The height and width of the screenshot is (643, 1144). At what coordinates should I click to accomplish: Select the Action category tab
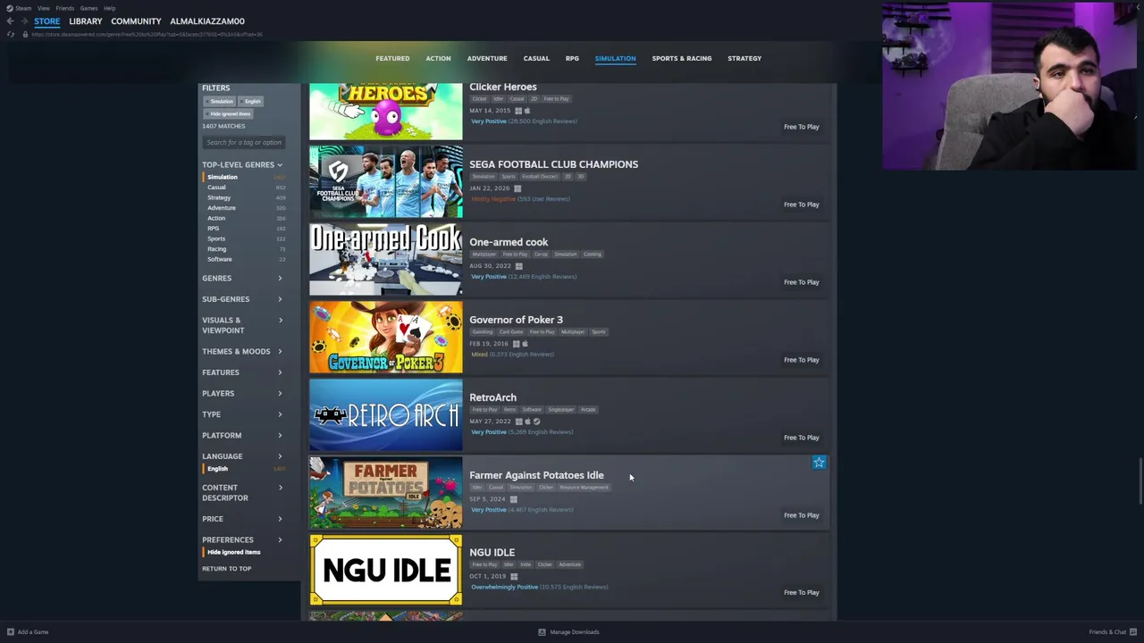(x=438, y=58)
